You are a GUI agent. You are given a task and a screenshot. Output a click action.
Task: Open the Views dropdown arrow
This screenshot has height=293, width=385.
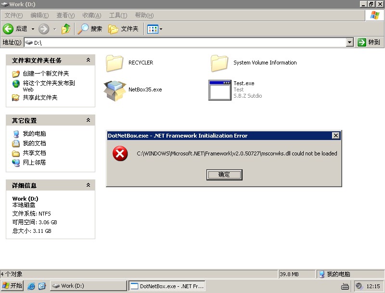[161, 29]
